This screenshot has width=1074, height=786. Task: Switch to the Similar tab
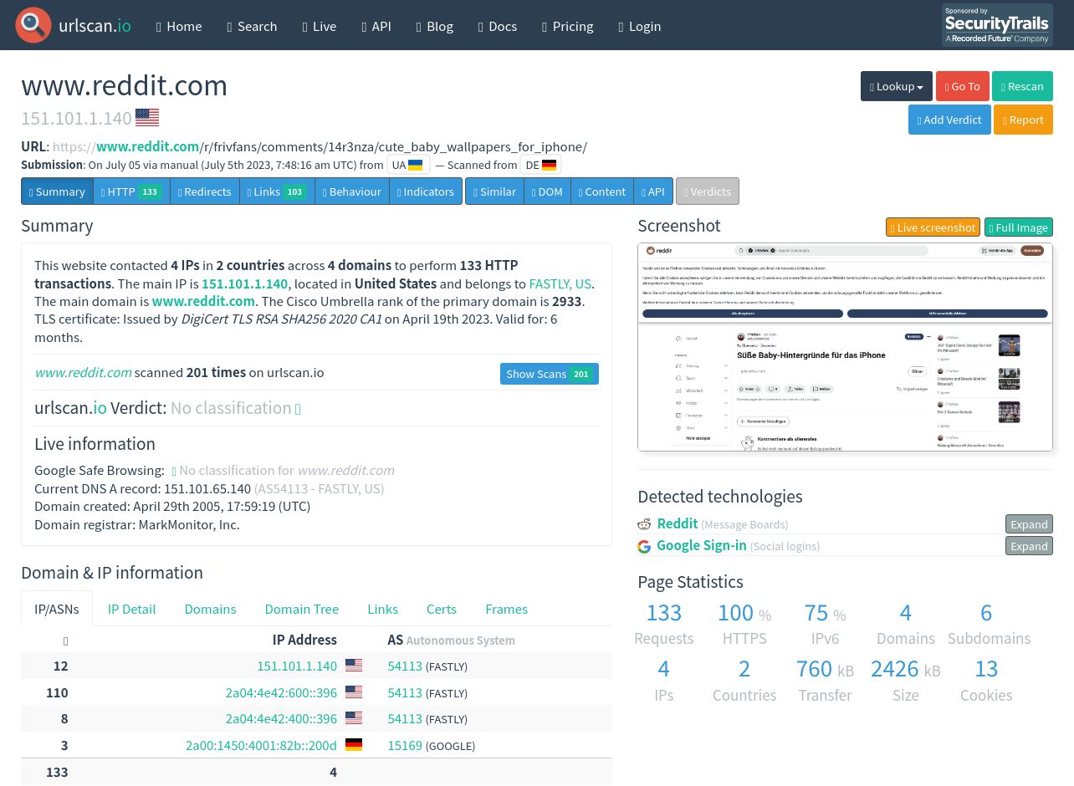pos(494,191)
